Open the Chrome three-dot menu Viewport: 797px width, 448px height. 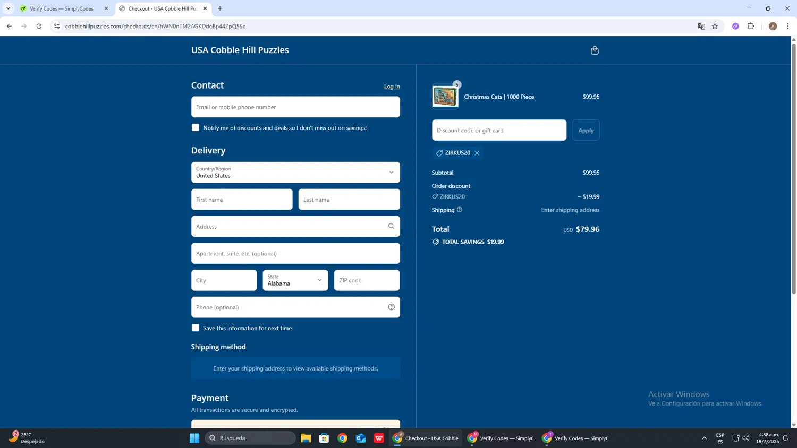[788, 26]
